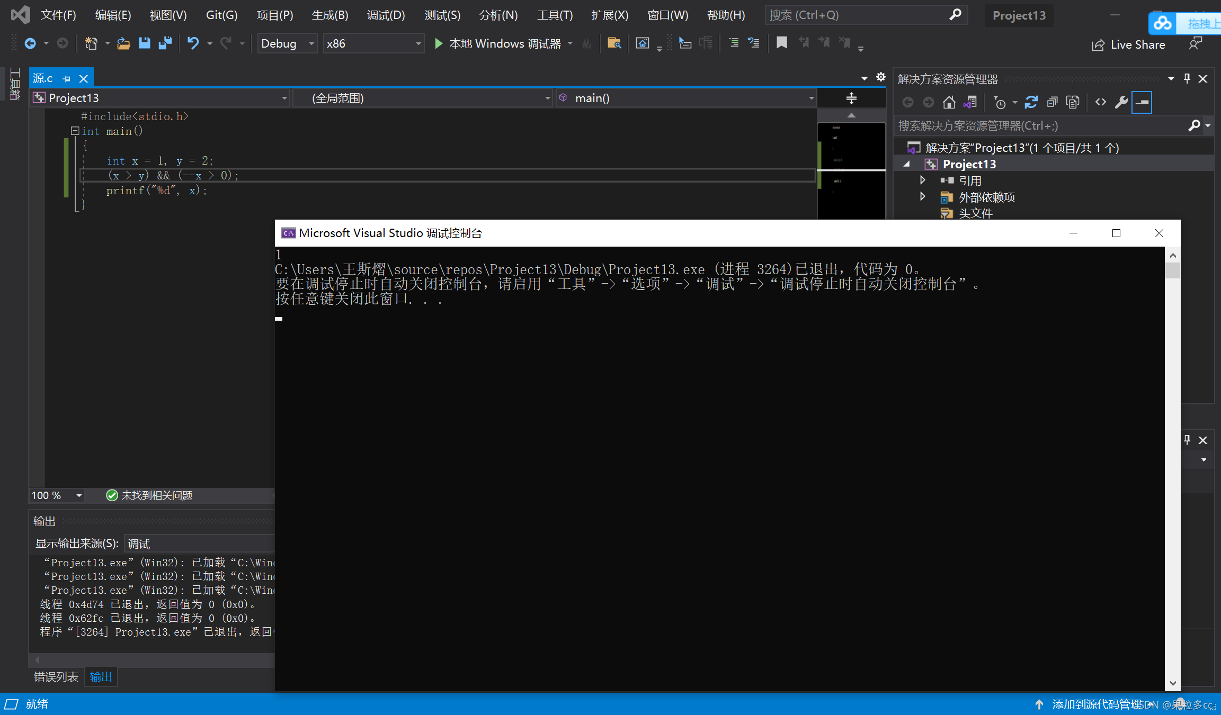Open the Windows 调试器 dropdown arrow
The width and height of the screenshot is (1221, 715).
point(570,43)
